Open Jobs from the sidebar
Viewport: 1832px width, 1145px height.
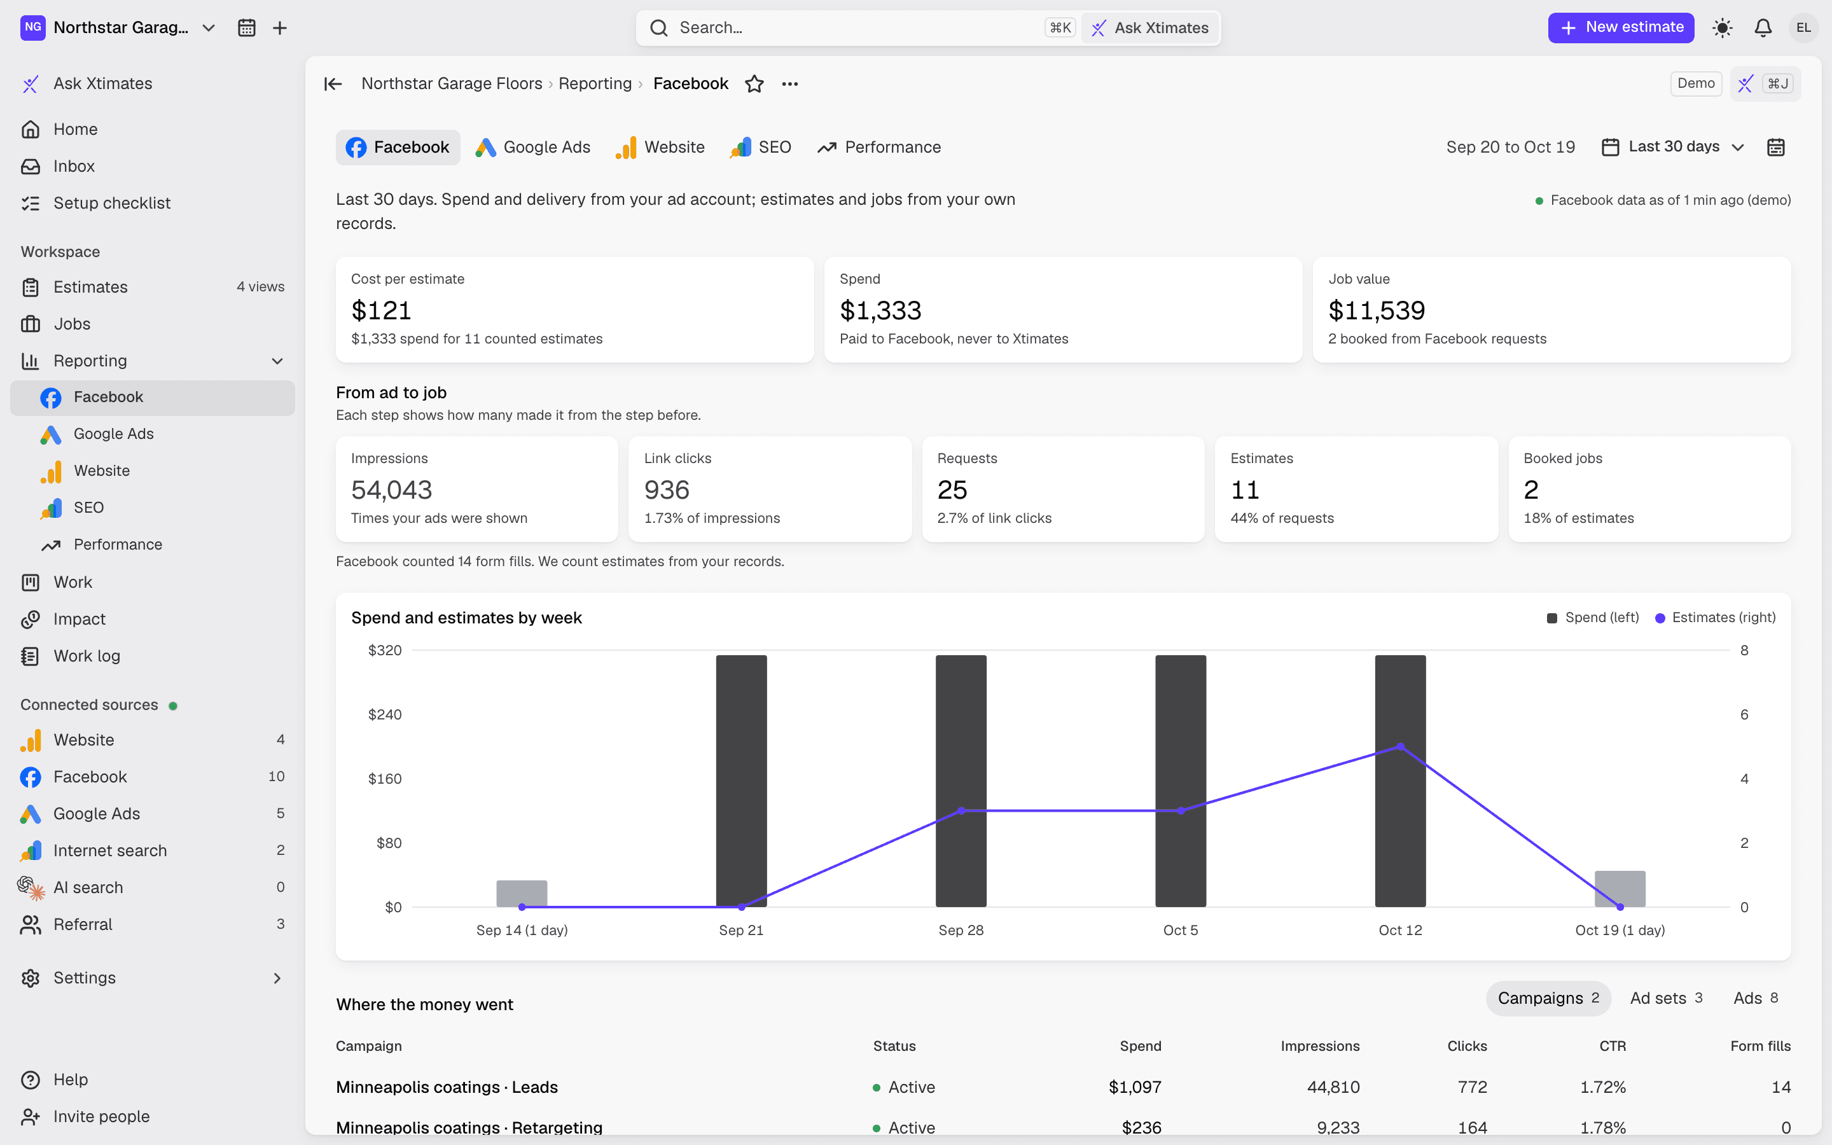(151, 324)
